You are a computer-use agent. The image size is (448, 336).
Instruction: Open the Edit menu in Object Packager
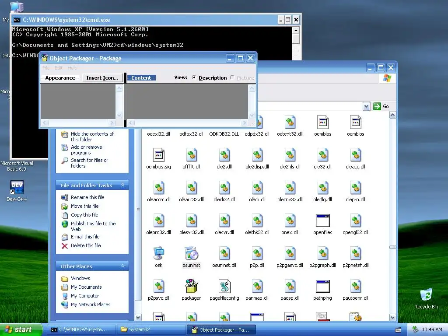(x=59, y=68)
